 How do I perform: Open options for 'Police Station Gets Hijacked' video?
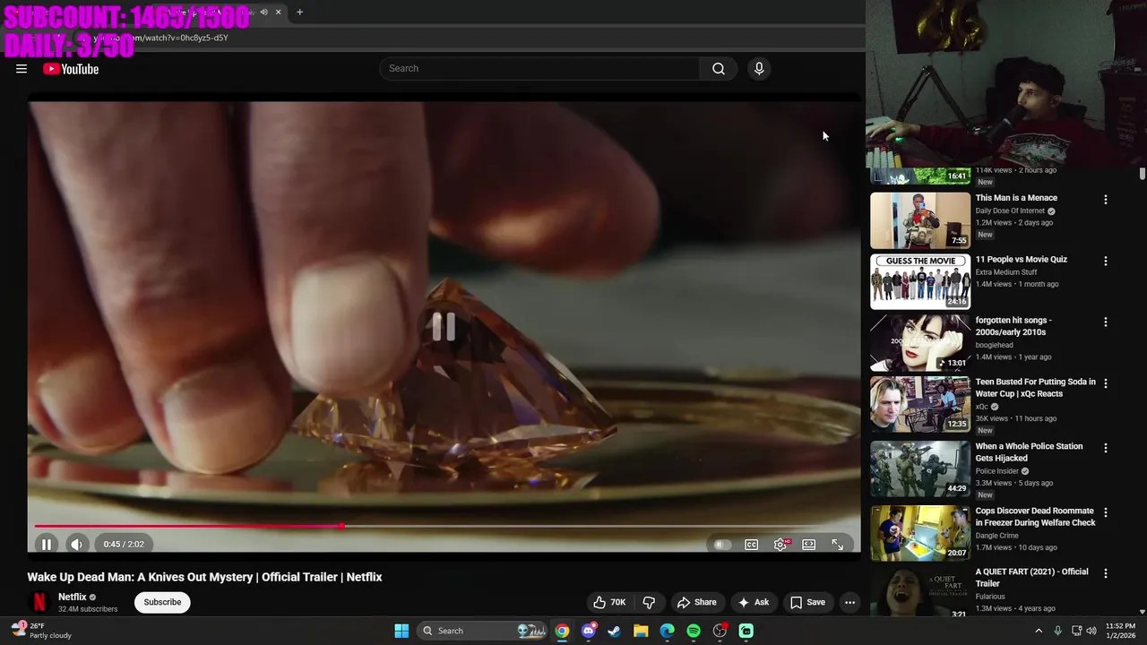click(1105, 448)
